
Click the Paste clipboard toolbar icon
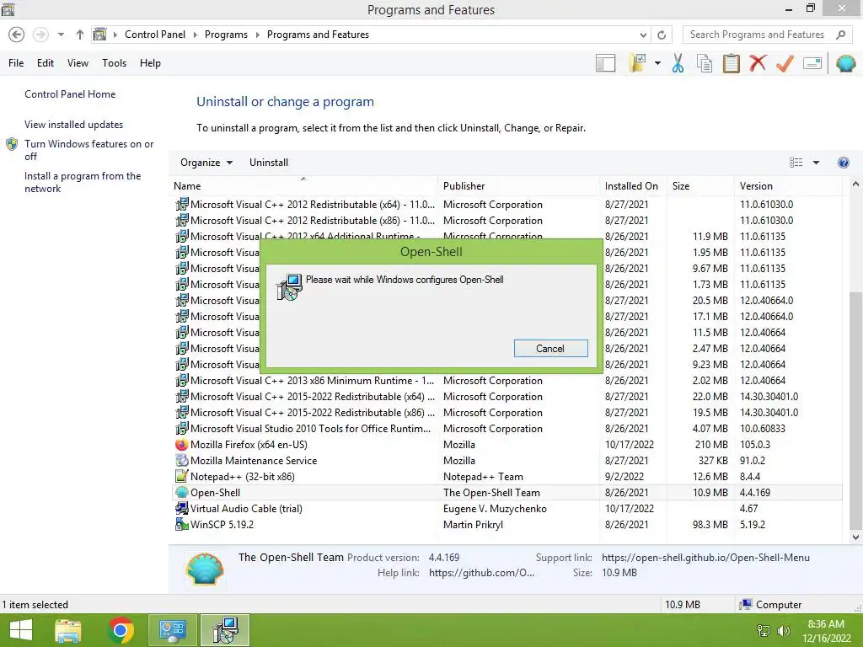pyautogui.click(x=731, y=63)
